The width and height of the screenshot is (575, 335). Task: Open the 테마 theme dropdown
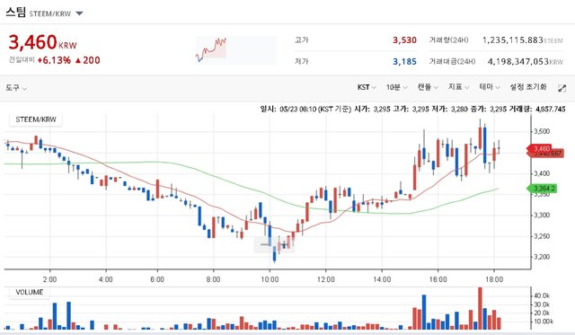pos(490,87)
